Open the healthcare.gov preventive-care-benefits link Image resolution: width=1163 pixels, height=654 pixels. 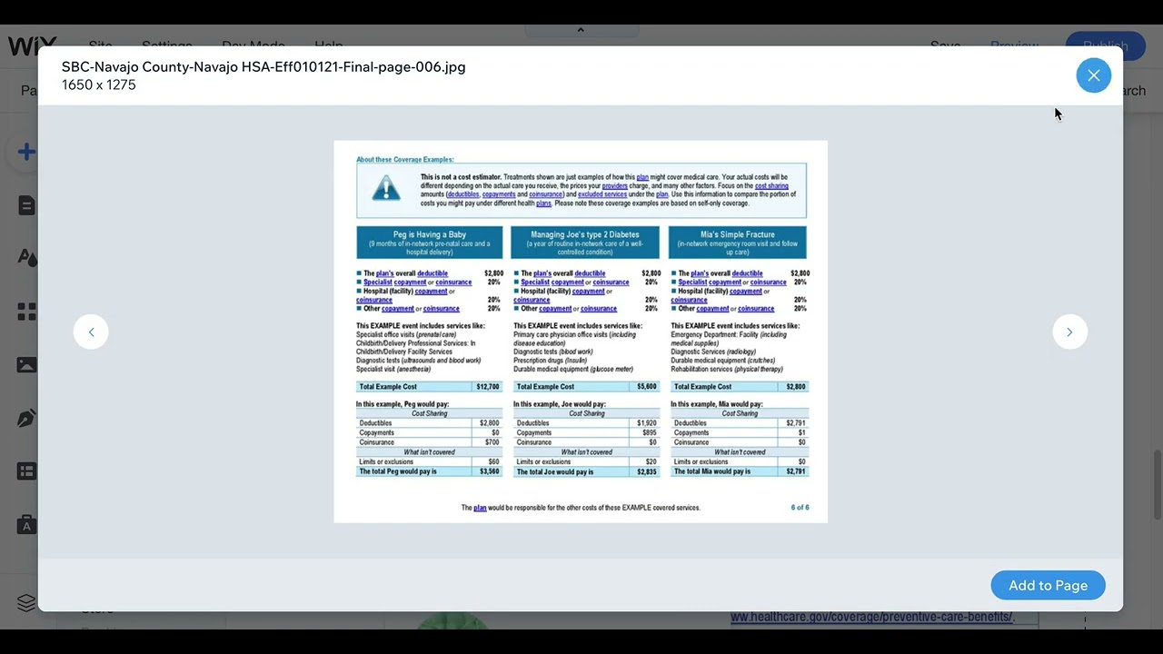coord(872,617)
